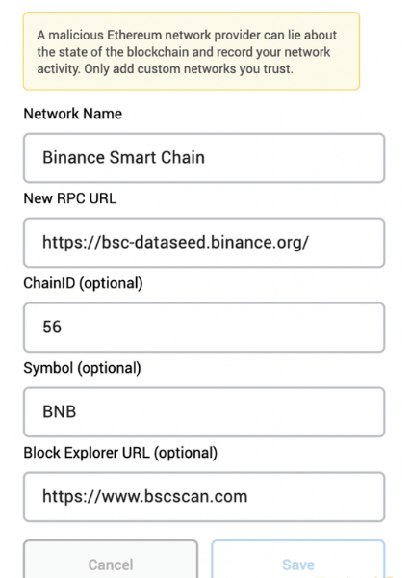411x578 pixels.
Task: Click the "Network Name" label text
Action: (x=72, y=114)
